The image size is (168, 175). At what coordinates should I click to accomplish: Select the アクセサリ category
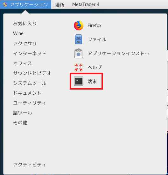tap(25, 43)
